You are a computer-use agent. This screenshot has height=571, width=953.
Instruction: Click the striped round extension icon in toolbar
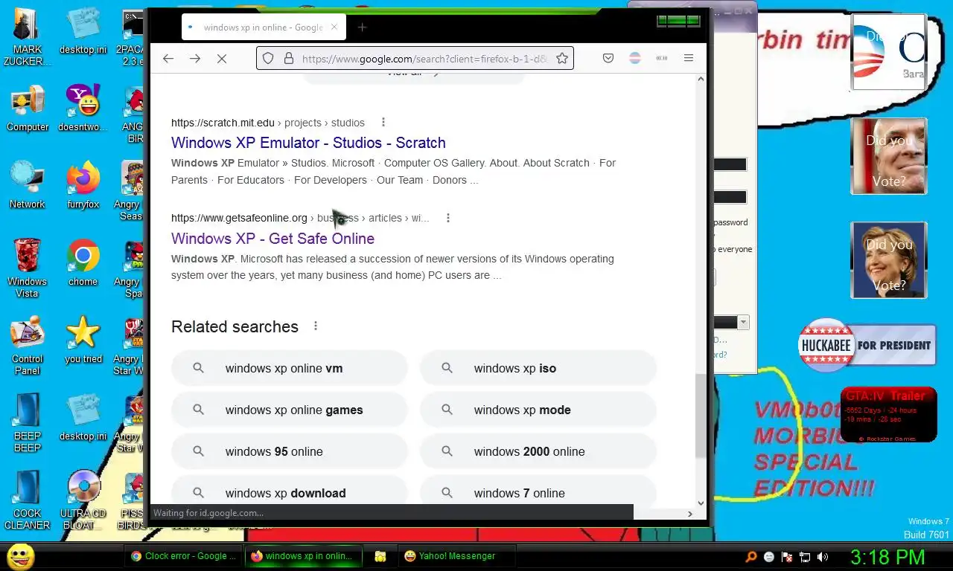(x=635, y=58)
